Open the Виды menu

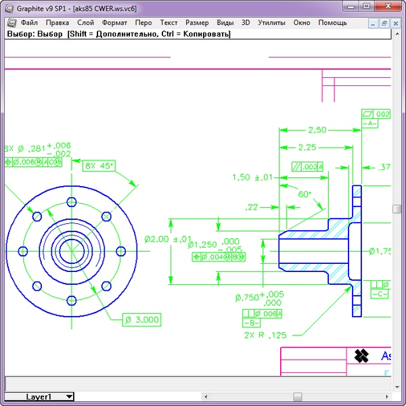coord(225,22)
